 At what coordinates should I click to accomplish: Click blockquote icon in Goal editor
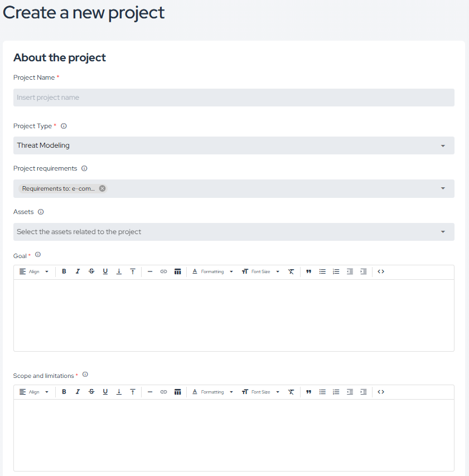click(308, 271)
